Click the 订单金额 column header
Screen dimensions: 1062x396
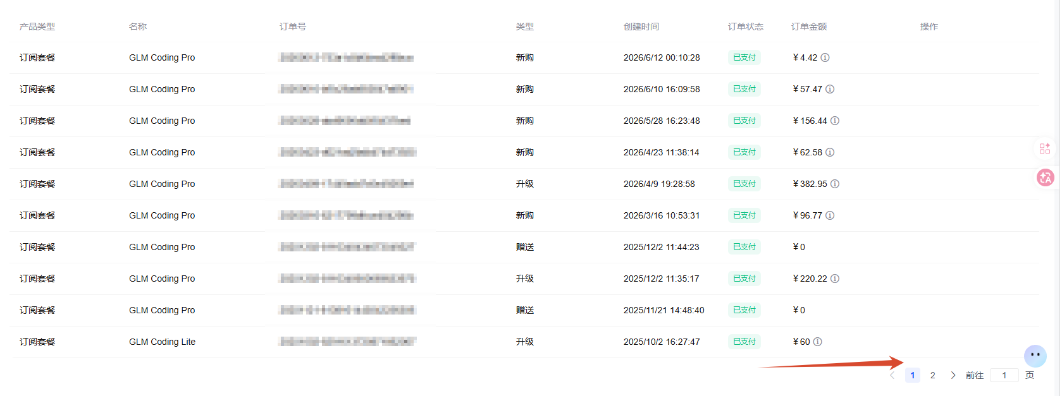click(x=809, y=27)
